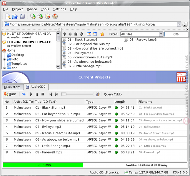This screenshot has width=190, height=176.
Task: Click the MusicBrainz query icon
Action: tap(98, 94)
